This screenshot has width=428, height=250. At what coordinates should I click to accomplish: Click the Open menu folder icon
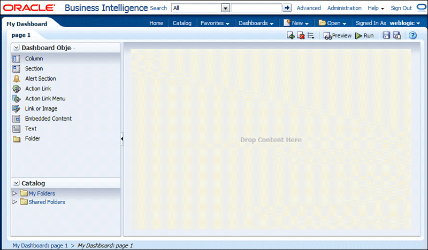click(x=322, y=22)
